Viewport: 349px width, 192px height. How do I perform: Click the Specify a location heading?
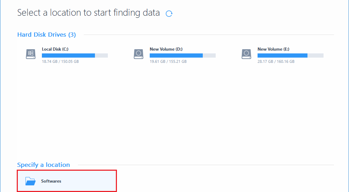click(x=44, y=165)
